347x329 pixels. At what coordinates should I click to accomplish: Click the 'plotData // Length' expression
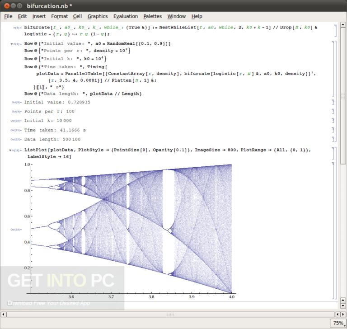point(114,94)
